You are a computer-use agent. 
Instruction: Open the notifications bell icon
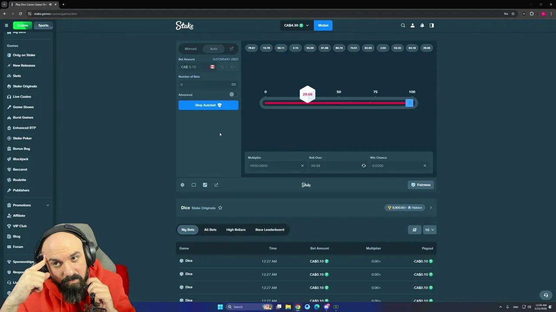click(422, 25)
